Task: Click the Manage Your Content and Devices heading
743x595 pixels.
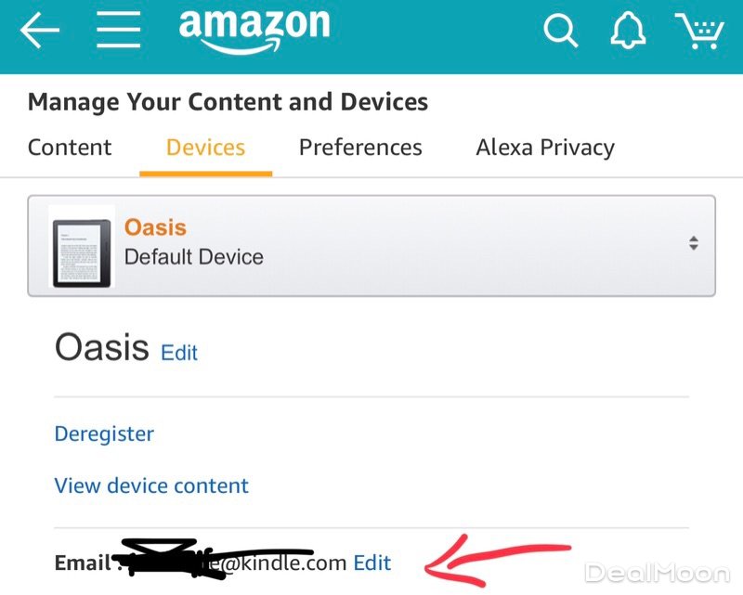Action: pos(228,102)
